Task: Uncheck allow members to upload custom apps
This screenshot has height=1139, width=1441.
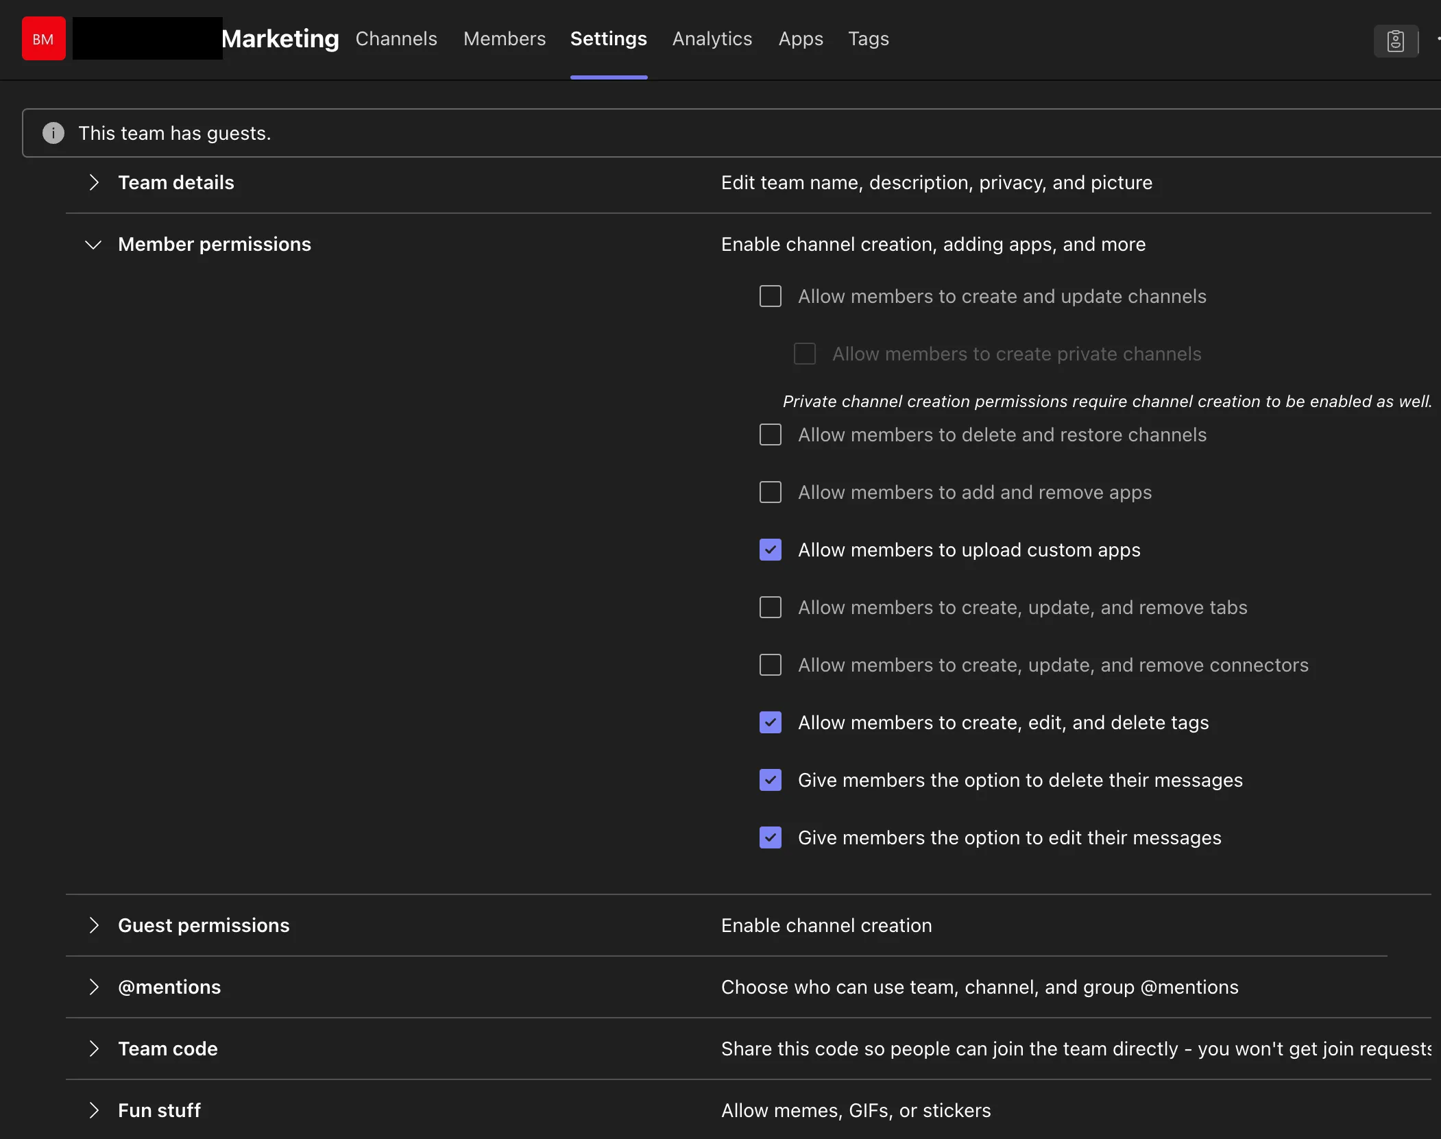Action: tap(771, 550)
